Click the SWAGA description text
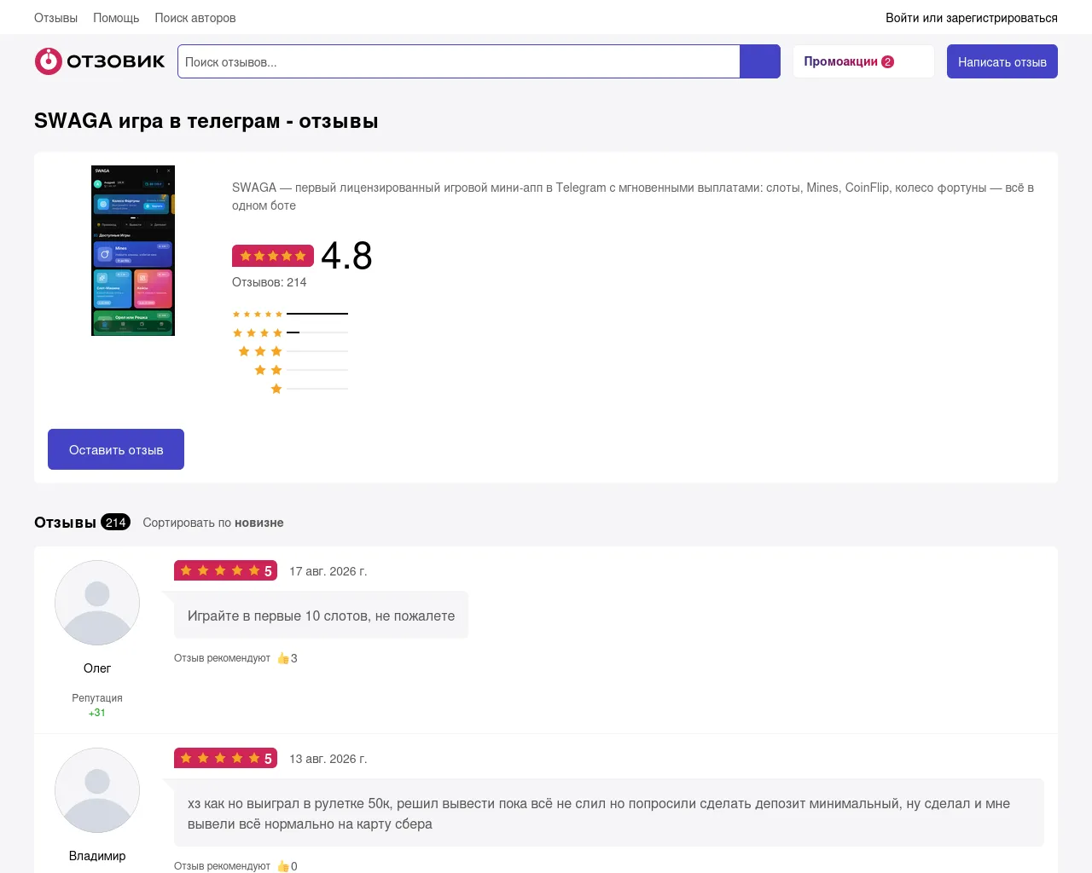The width and height of the screenshot is (1092, 873). 633,196
